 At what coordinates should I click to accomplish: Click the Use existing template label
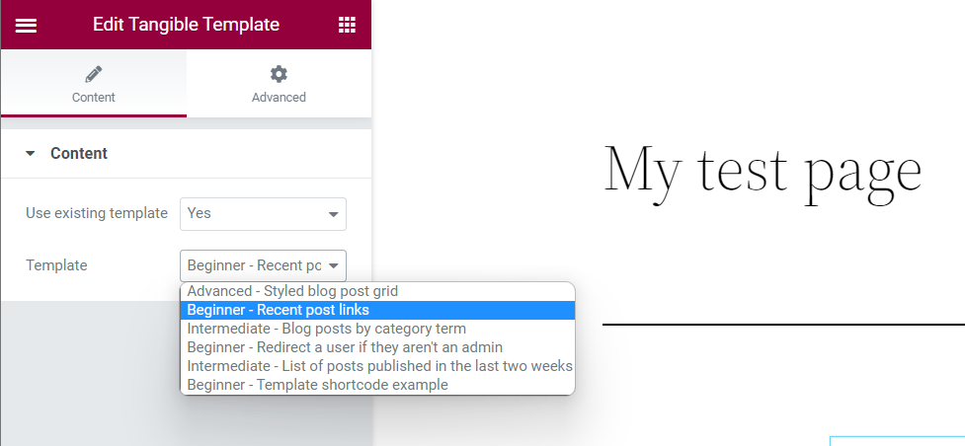pyautogui.click(x=96, y=213)
